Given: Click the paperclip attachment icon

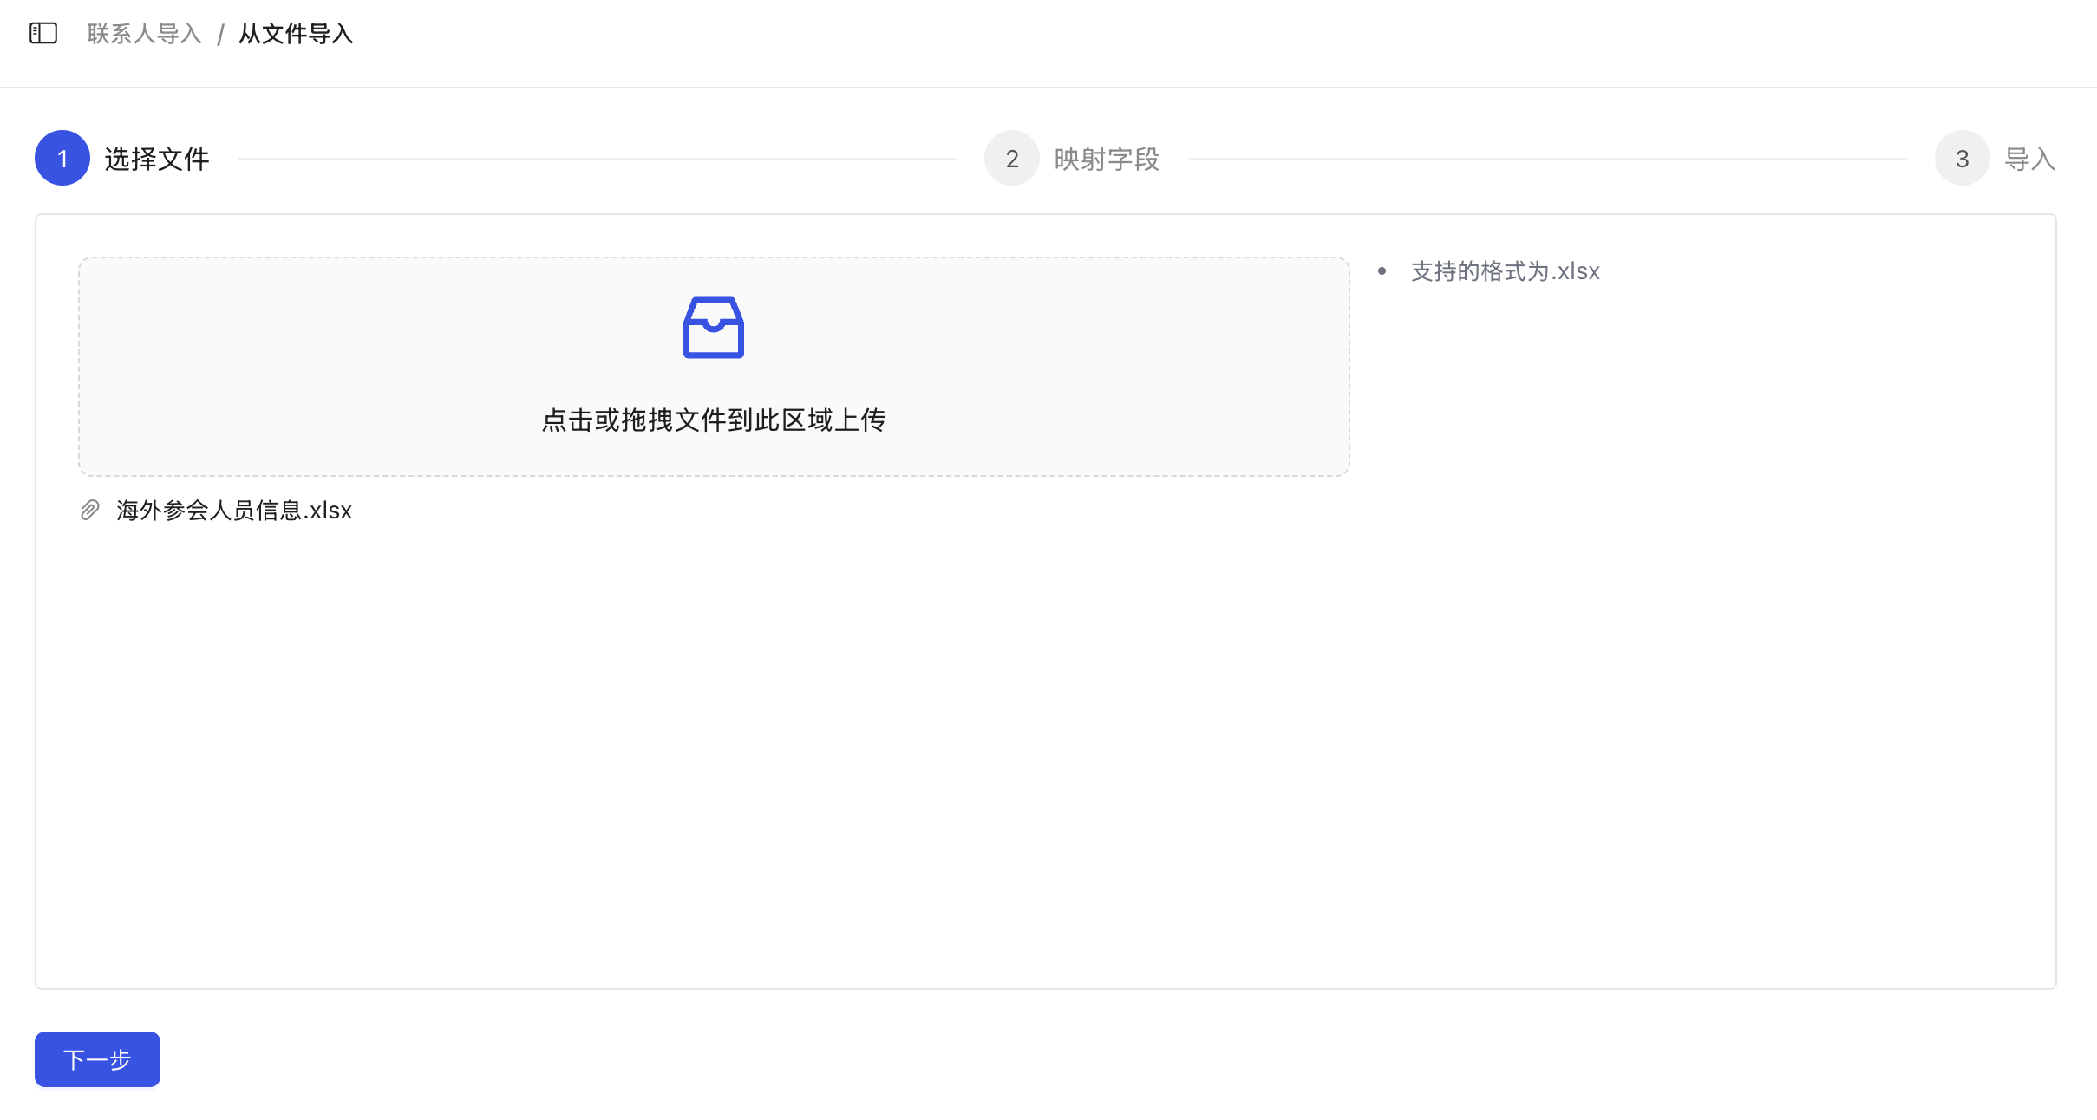Looking at the screenshot, I should click(x=88, y=510).
